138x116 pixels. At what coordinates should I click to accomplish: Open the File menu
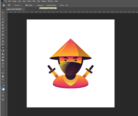(6, 1)
